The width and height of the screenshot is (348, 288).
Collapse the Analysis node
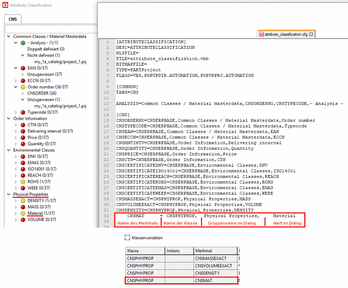point(15,43)
